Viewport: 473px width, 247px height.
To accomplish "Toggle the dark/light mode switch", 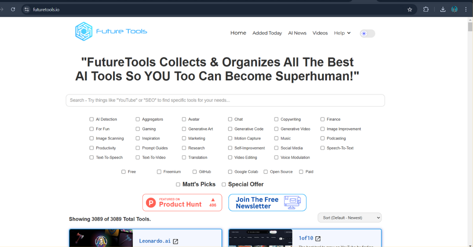I will [367, 33].
